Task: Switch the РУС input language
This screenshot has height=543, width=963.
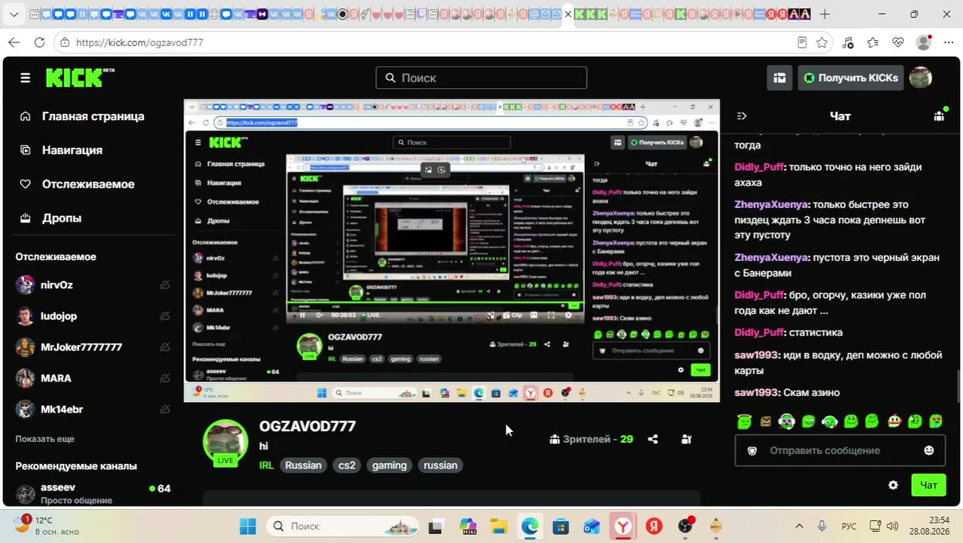Action: pyautogui.click(x=848, y=526)
